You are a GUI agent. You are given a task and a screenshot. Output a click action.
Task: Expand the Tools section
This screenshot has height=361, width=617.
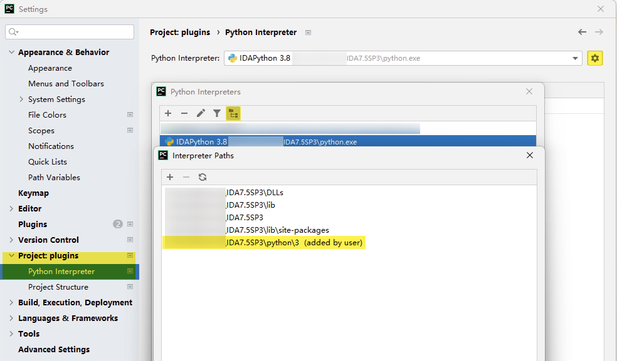(11, 334)
